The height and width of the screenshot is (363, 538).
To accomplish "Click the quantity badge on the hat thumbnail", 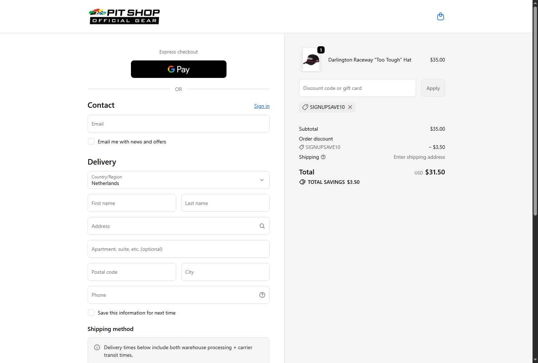I will [321, 50].
